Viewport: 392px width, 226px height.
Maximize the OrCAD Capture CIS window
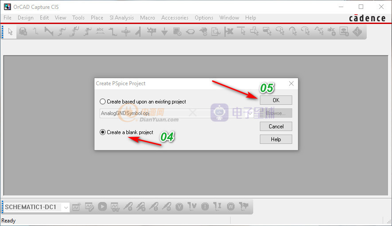click(x=361, y=7)
